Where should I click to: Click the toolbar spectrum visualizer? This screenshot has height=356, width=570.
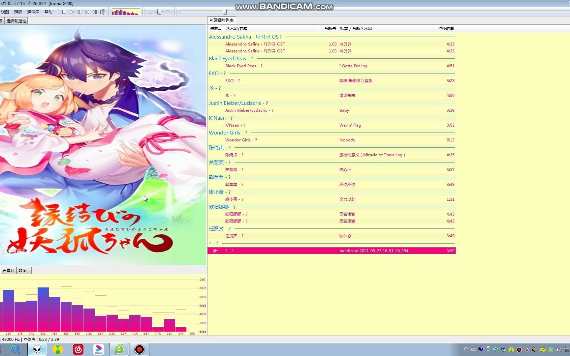coord(126,12)
